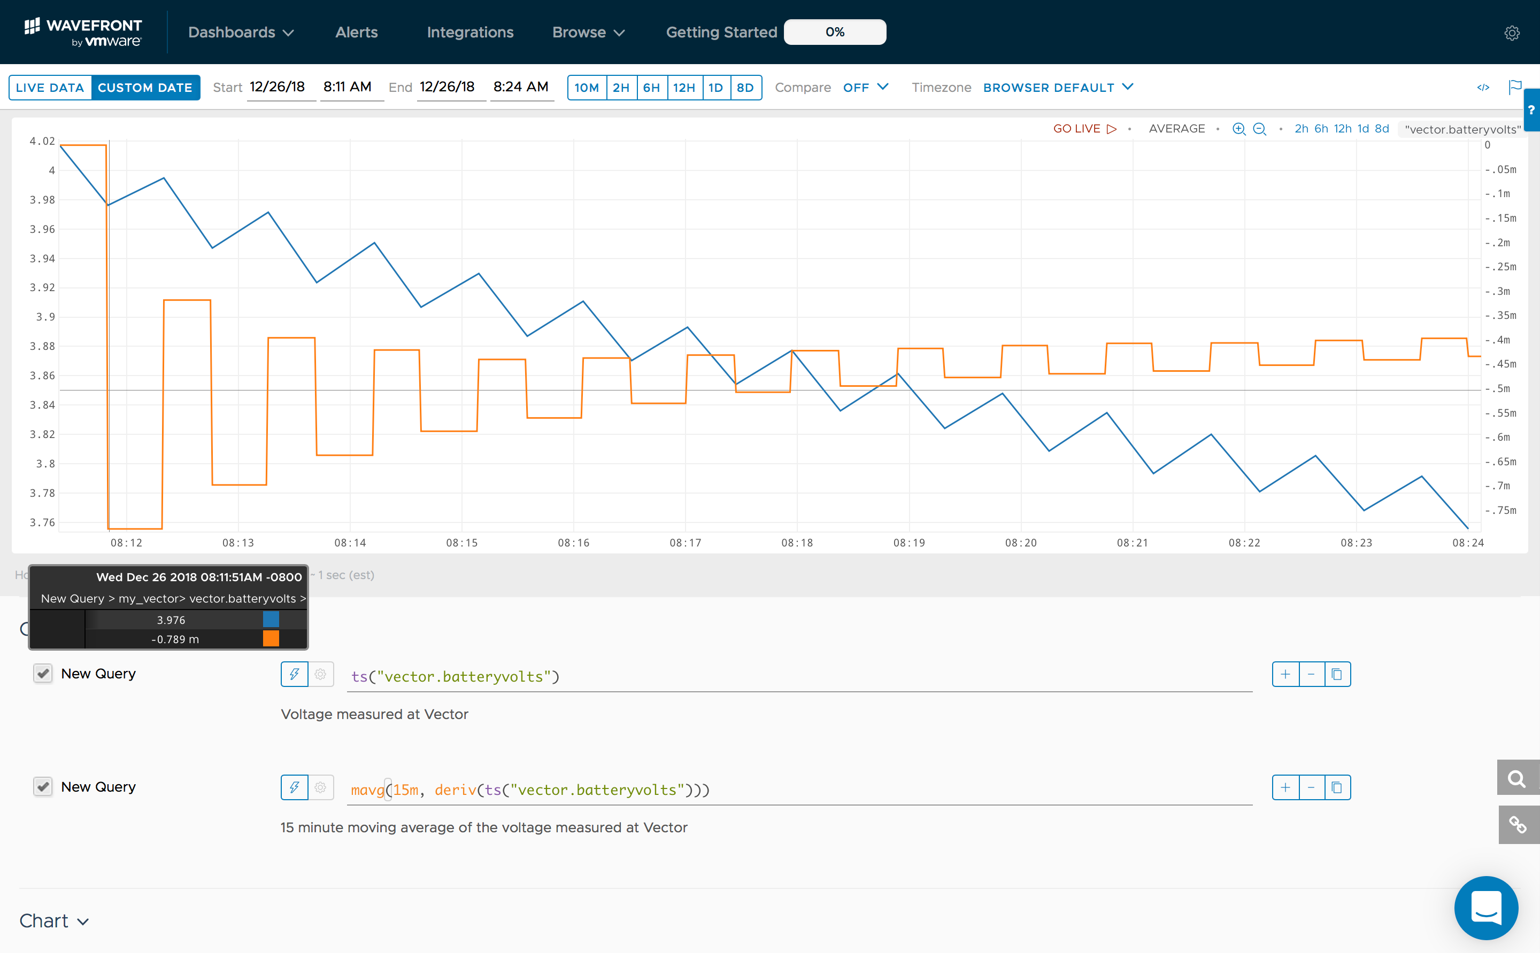Open the settings gear in header
The height and width of the screenshot is (953, 1540).
[1512, 33]
